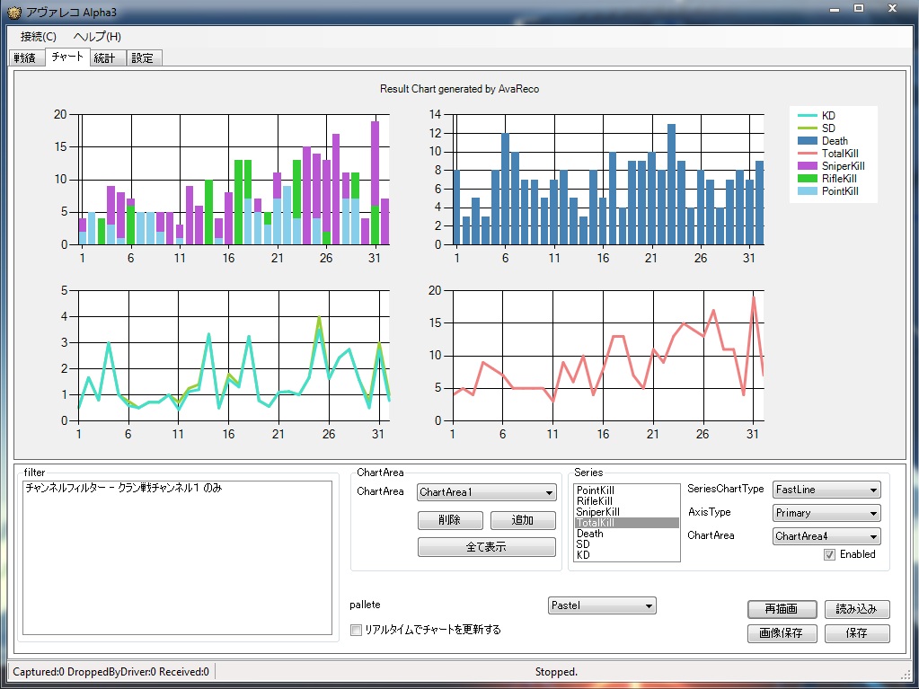The height and width of the screenshot is (689, 919).
Task: Select TotalKill in the Series list
Action: [626, 523]
